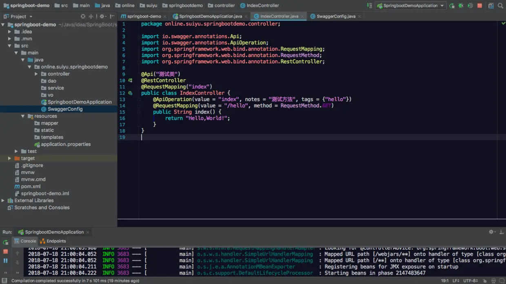Click the controller breadcrumb in navigation bar
This screenshot has width=506, height=284.
224,6
